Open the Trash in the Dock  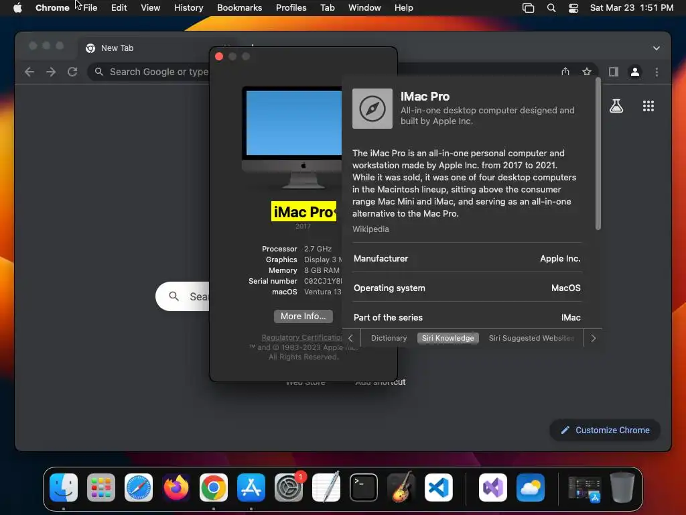tap(622, 488)
